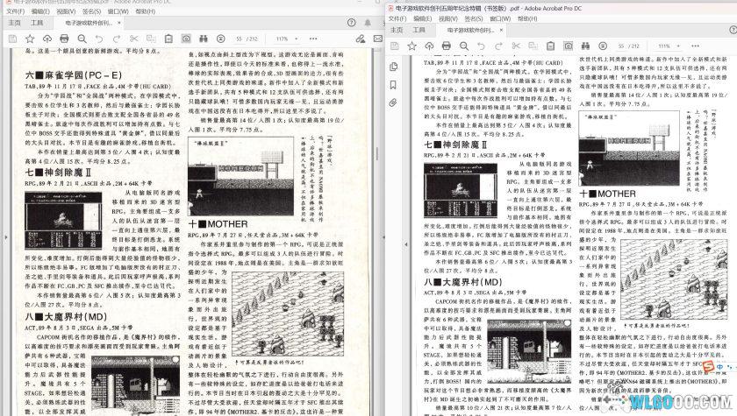
Task: Open notifications bell in left window
Action: (x=368, y=23)
